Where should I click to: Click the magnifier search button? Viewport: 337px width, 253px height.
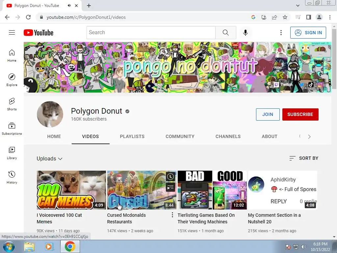(x=226, y=33)
